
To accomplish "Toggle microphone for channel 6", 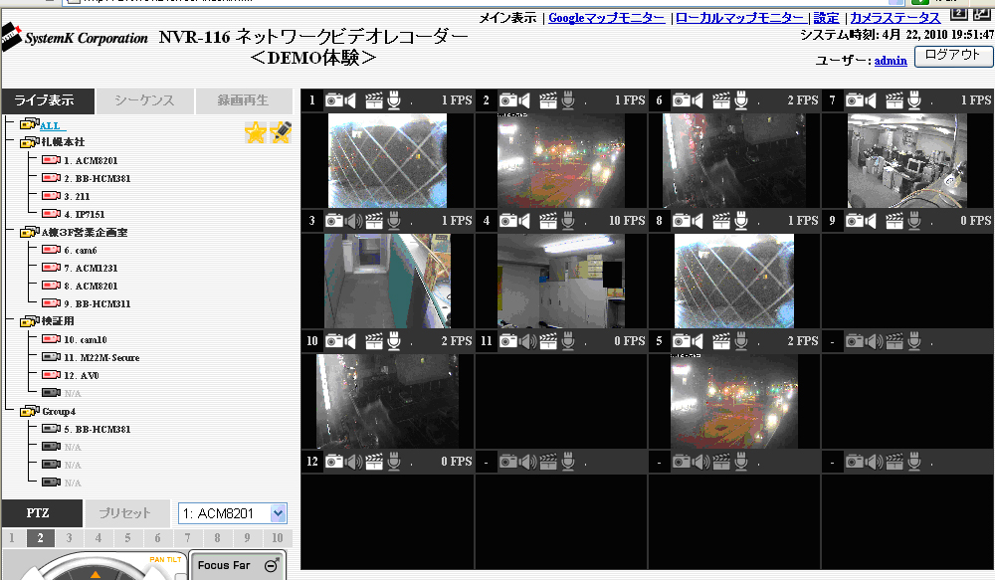I will click(x=741, y=100).
